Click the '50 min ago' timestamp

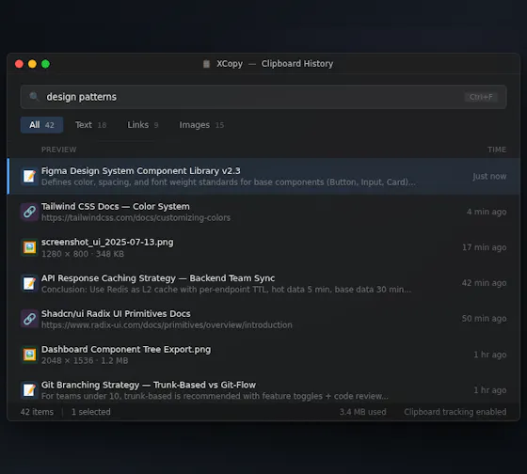tap(484, 319)
